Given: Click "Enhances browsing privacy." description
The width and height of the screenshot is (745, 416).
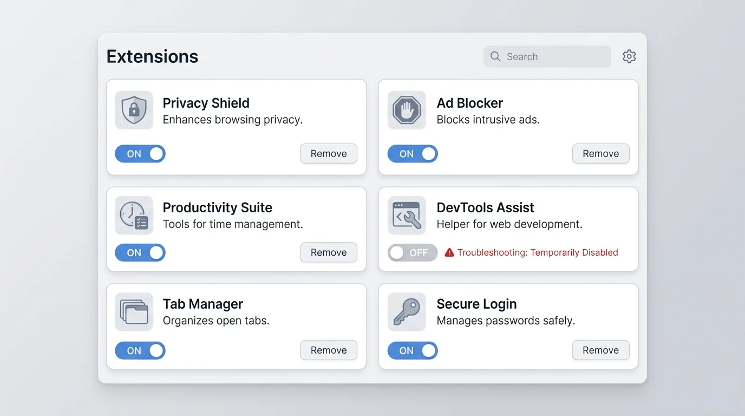Looking at the screenshot, I should tap(233, 120).
